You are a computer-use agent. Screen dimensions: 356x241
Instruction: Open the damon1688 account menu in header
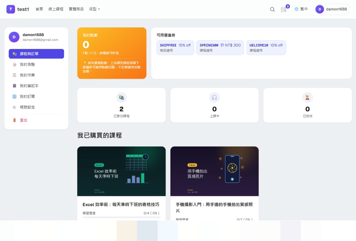[x=332, y=9]
